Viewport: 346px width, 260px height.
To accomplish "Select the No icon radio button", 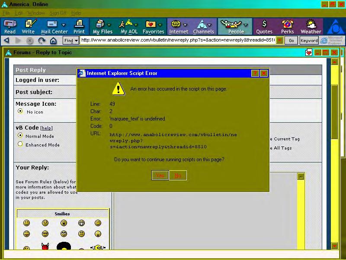I will click(x=20, y=111).
